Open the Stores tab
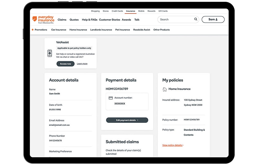Viewport: 262px width, 165px height. [x=106, y=11]
